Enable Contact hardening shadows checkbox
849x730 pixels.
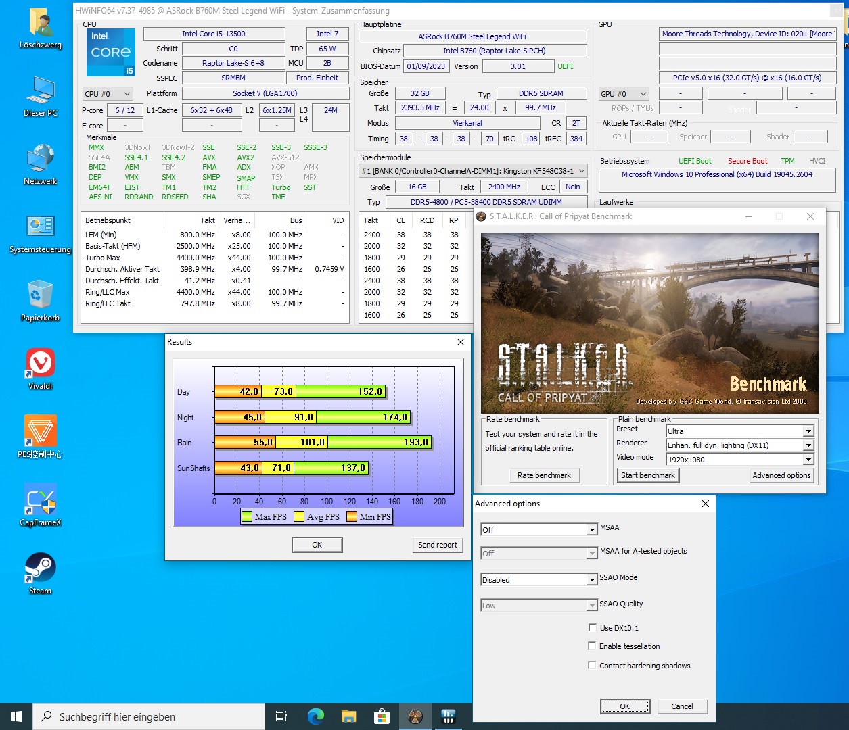point(593,666)
